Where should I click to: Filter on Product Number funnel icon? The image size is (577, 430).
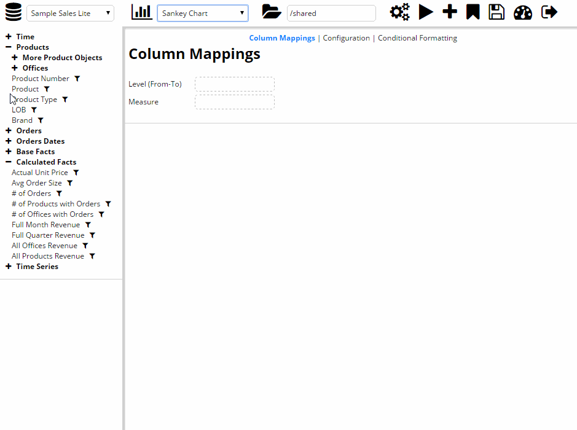pos(77,79)
